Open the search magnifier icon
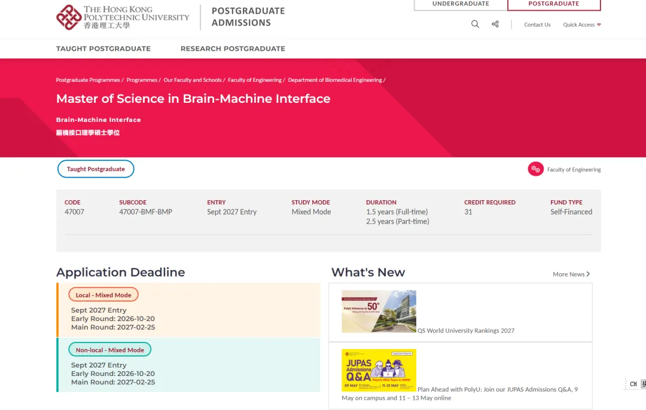Image resolution: width=646 pixels, height=410 pixels. (x=475, y=25)
